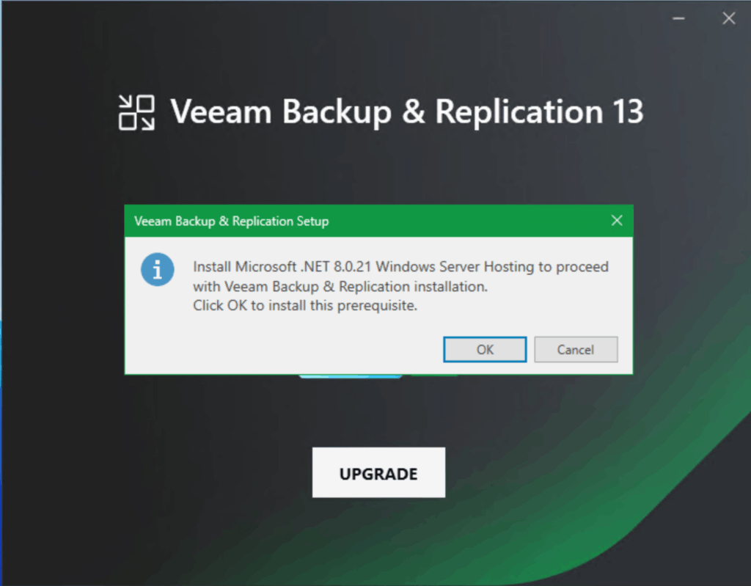751x586 pixels.
Task: Click the Veeam Backup & Replication 13 heading
Action: [x=407, y=112]
